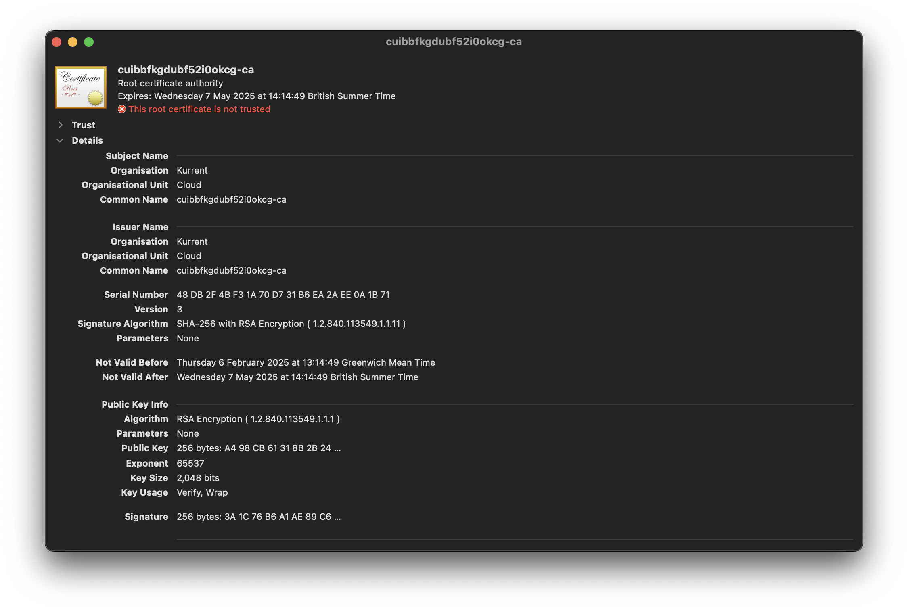The width and height of the screenshot is (908, 611).
Task: Click the Key Usage 'Verify, Wrap' value
Action: pyautogui.click(x=202, y=492)
